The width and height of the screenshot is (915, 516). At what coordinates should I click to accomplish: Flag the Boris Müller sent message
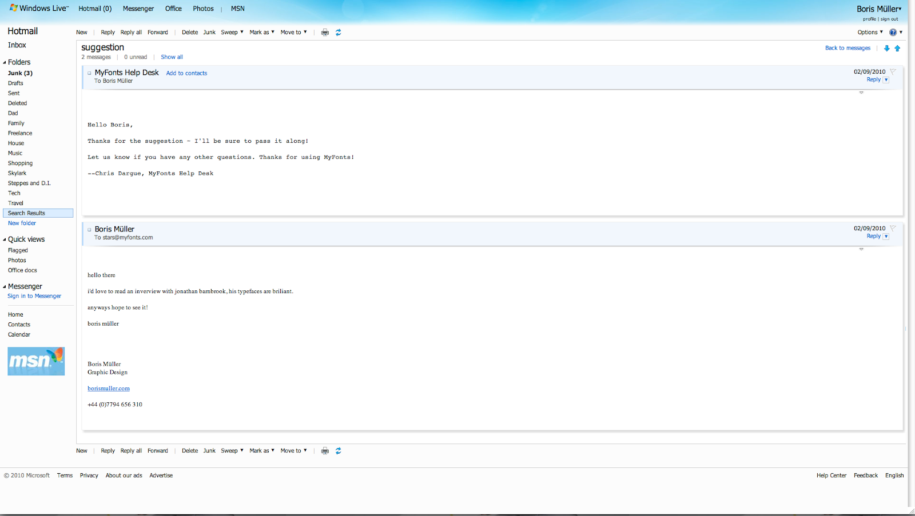(893, 228)
